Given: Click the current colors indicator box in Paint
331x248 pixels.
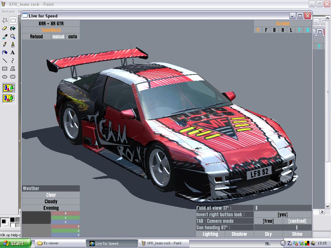Looking at the screenshot, I should pos(5,222).
